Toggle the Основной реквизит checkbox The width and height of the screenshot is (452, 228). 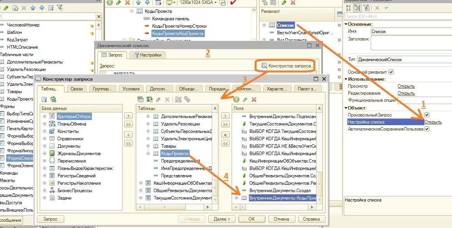coord(391,72)
